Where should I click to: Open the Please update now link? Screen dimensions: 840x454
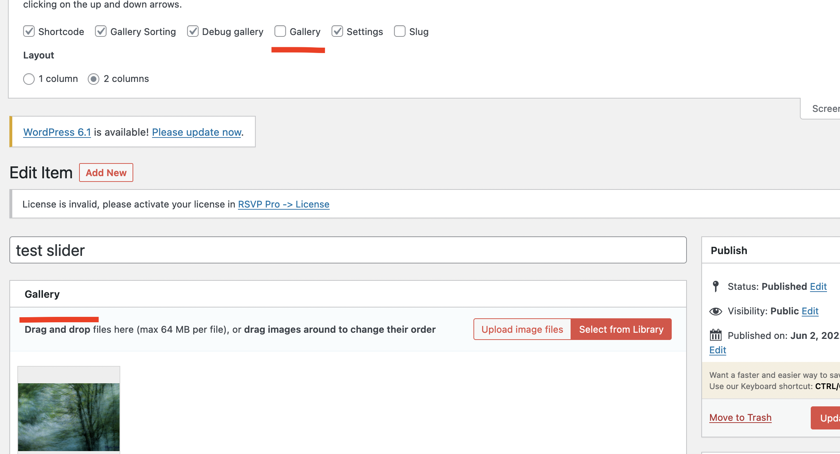(196, 132)
